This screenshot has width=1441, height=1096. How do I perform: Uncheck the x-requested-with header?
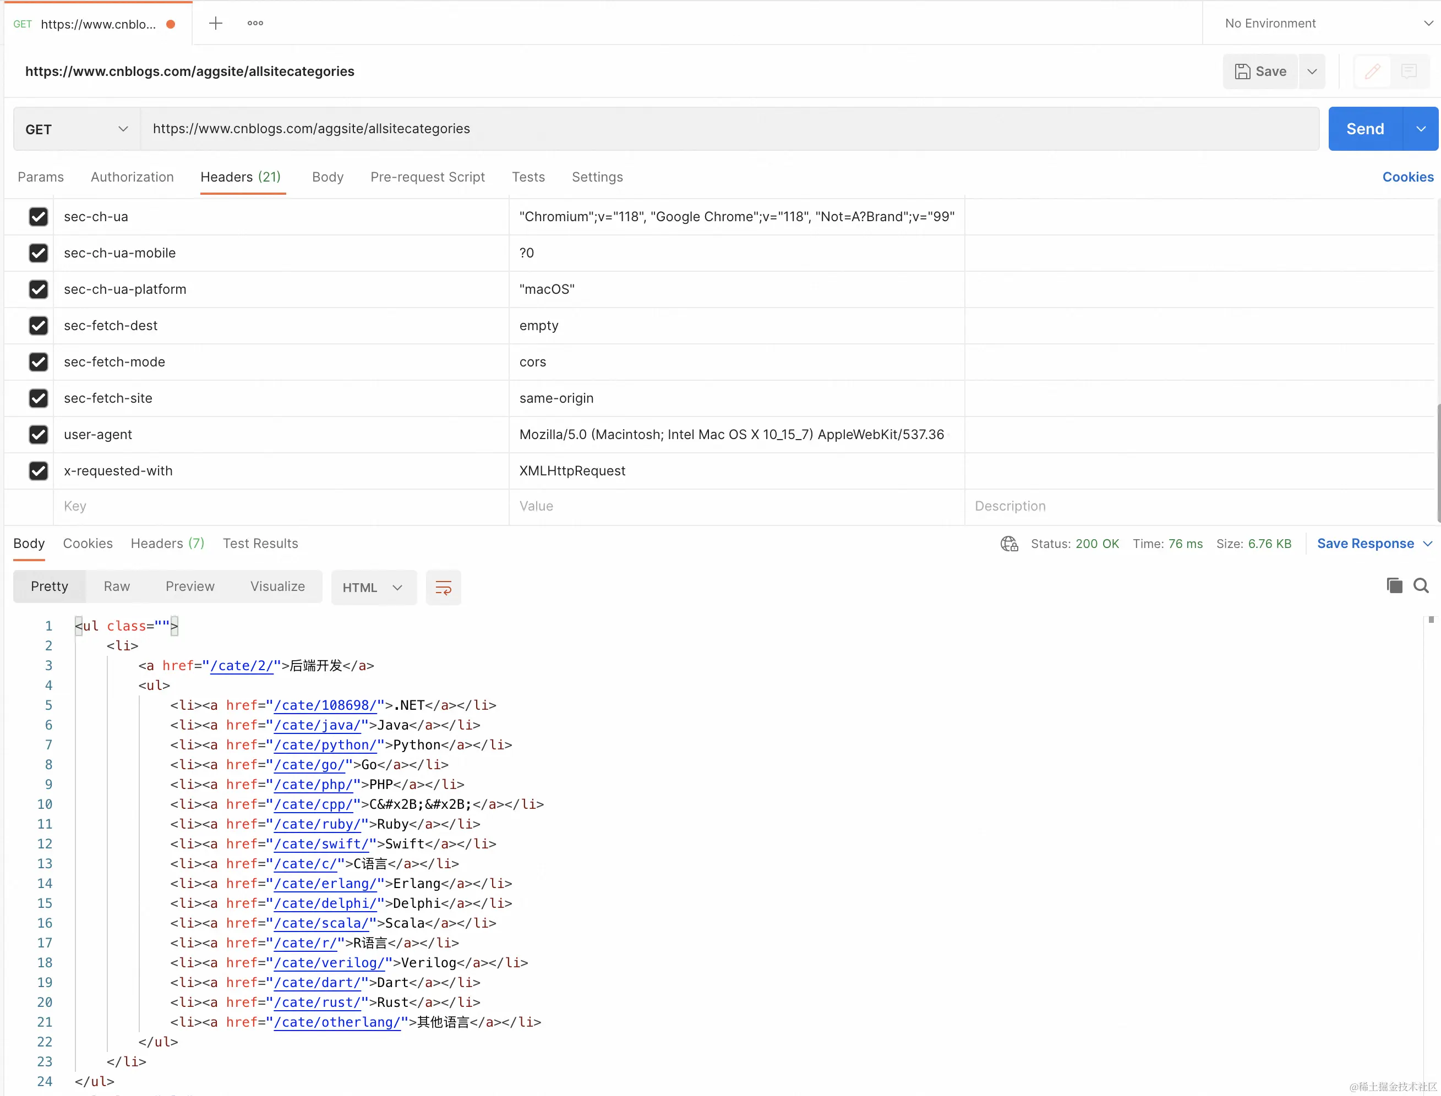click(39, 470)
